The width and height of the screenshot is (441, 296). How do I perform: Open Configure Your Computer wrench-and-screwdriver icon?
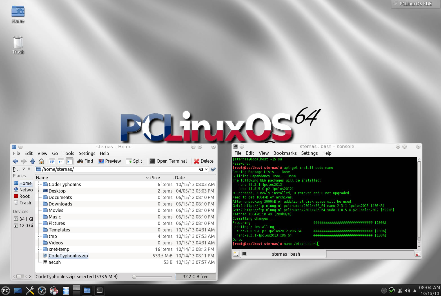(30, 290)
